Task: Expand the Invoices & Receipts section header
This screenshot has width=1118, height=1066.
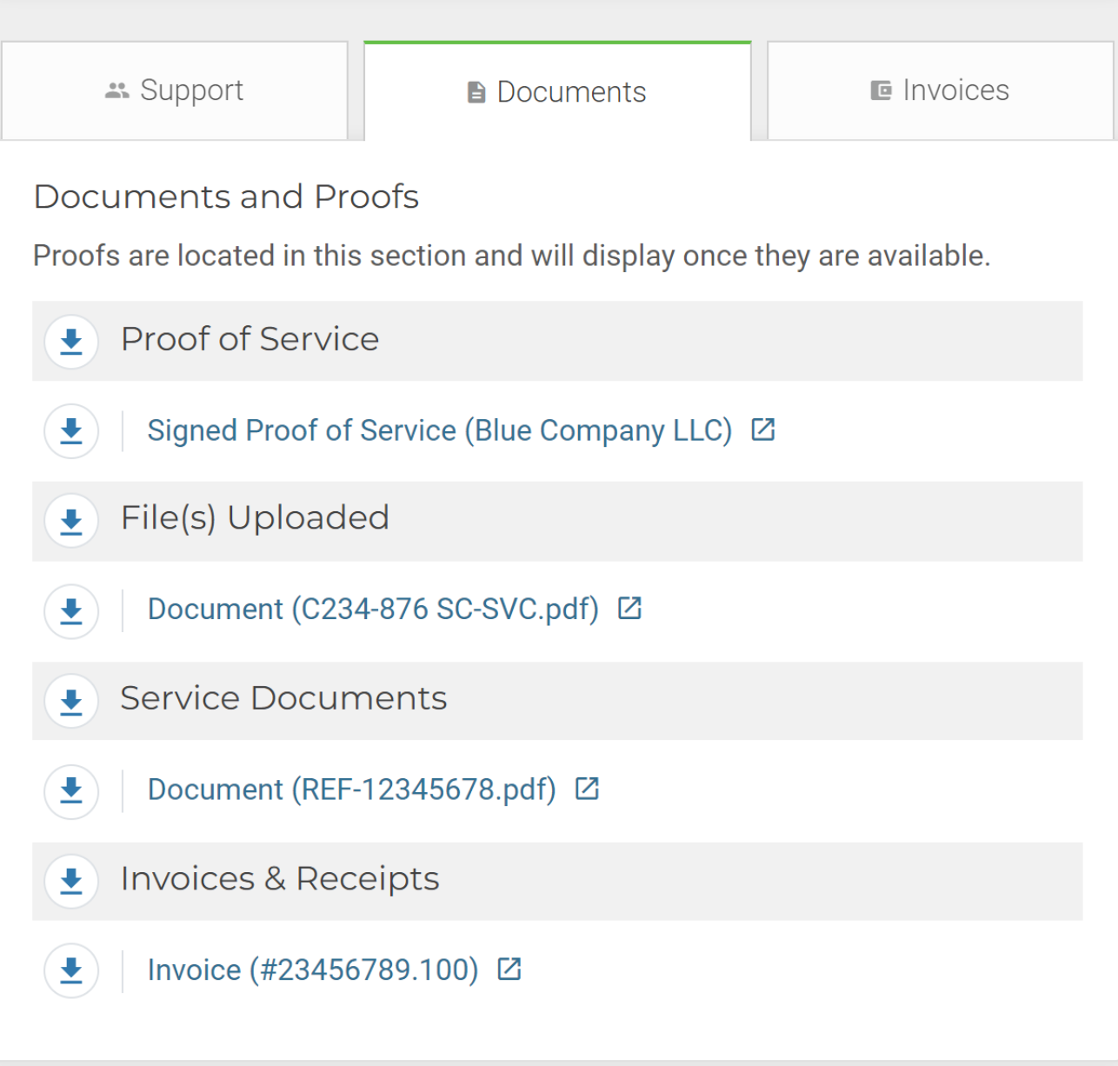Action: pyautogui.click(x=280, y=879)
